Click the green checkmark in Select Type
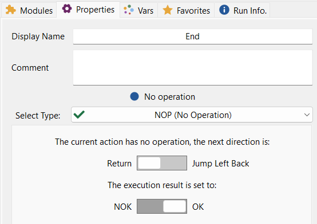The image size is (317, 224). click(x=79, y=115)
